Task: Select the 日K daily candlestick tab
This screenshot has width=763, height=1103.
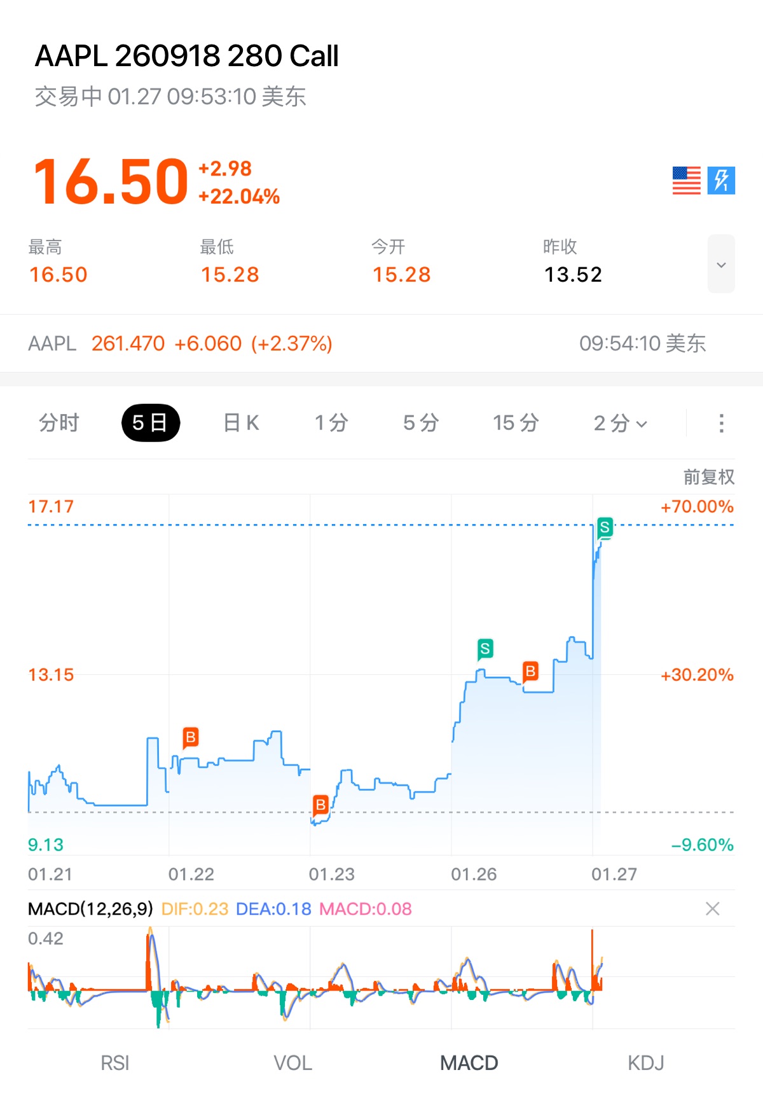Action: pyautogui.click(x=241, y=423)
